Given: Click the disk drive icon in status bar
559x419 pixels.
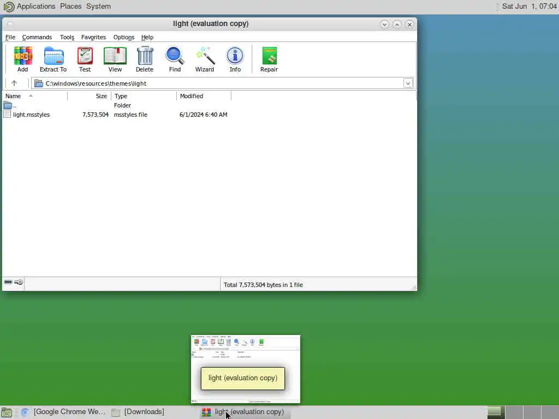Looking at the screenshot, I should 8,282.
